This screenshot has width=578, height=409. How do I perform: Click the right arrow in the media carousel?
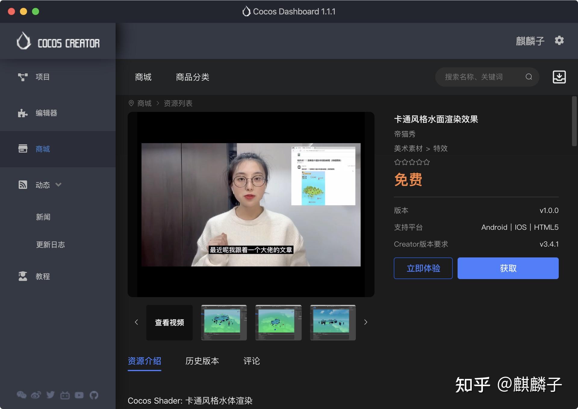365,322
